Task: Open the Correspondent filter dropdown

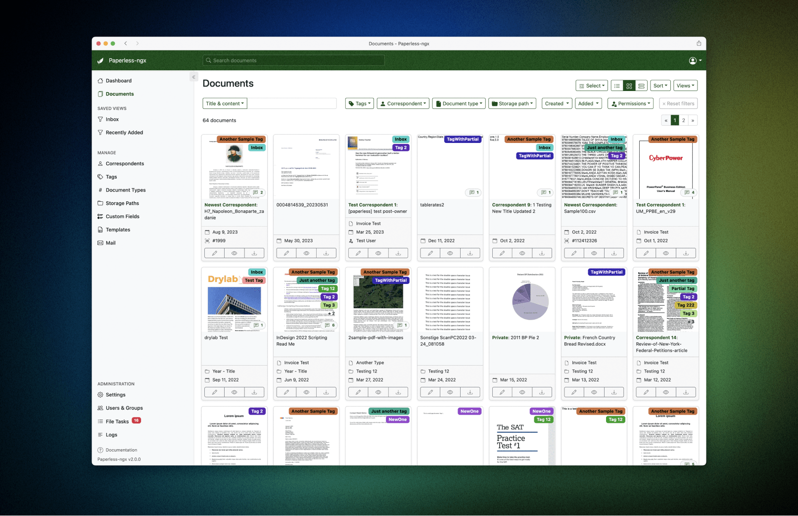Action: tap(403, 103)
